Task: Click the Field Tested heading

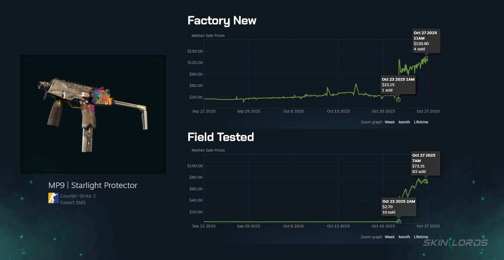Action: coord(220,137)
